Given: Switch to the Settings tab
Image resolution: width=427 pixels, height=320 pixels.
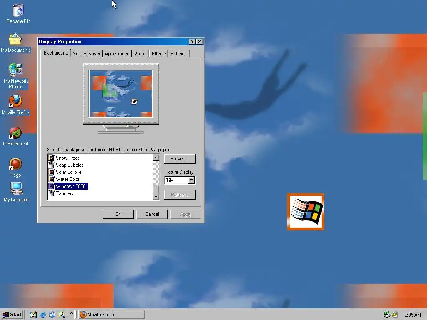Looking at the screenshot, I should pyautogui.click(x=178, y=54).
